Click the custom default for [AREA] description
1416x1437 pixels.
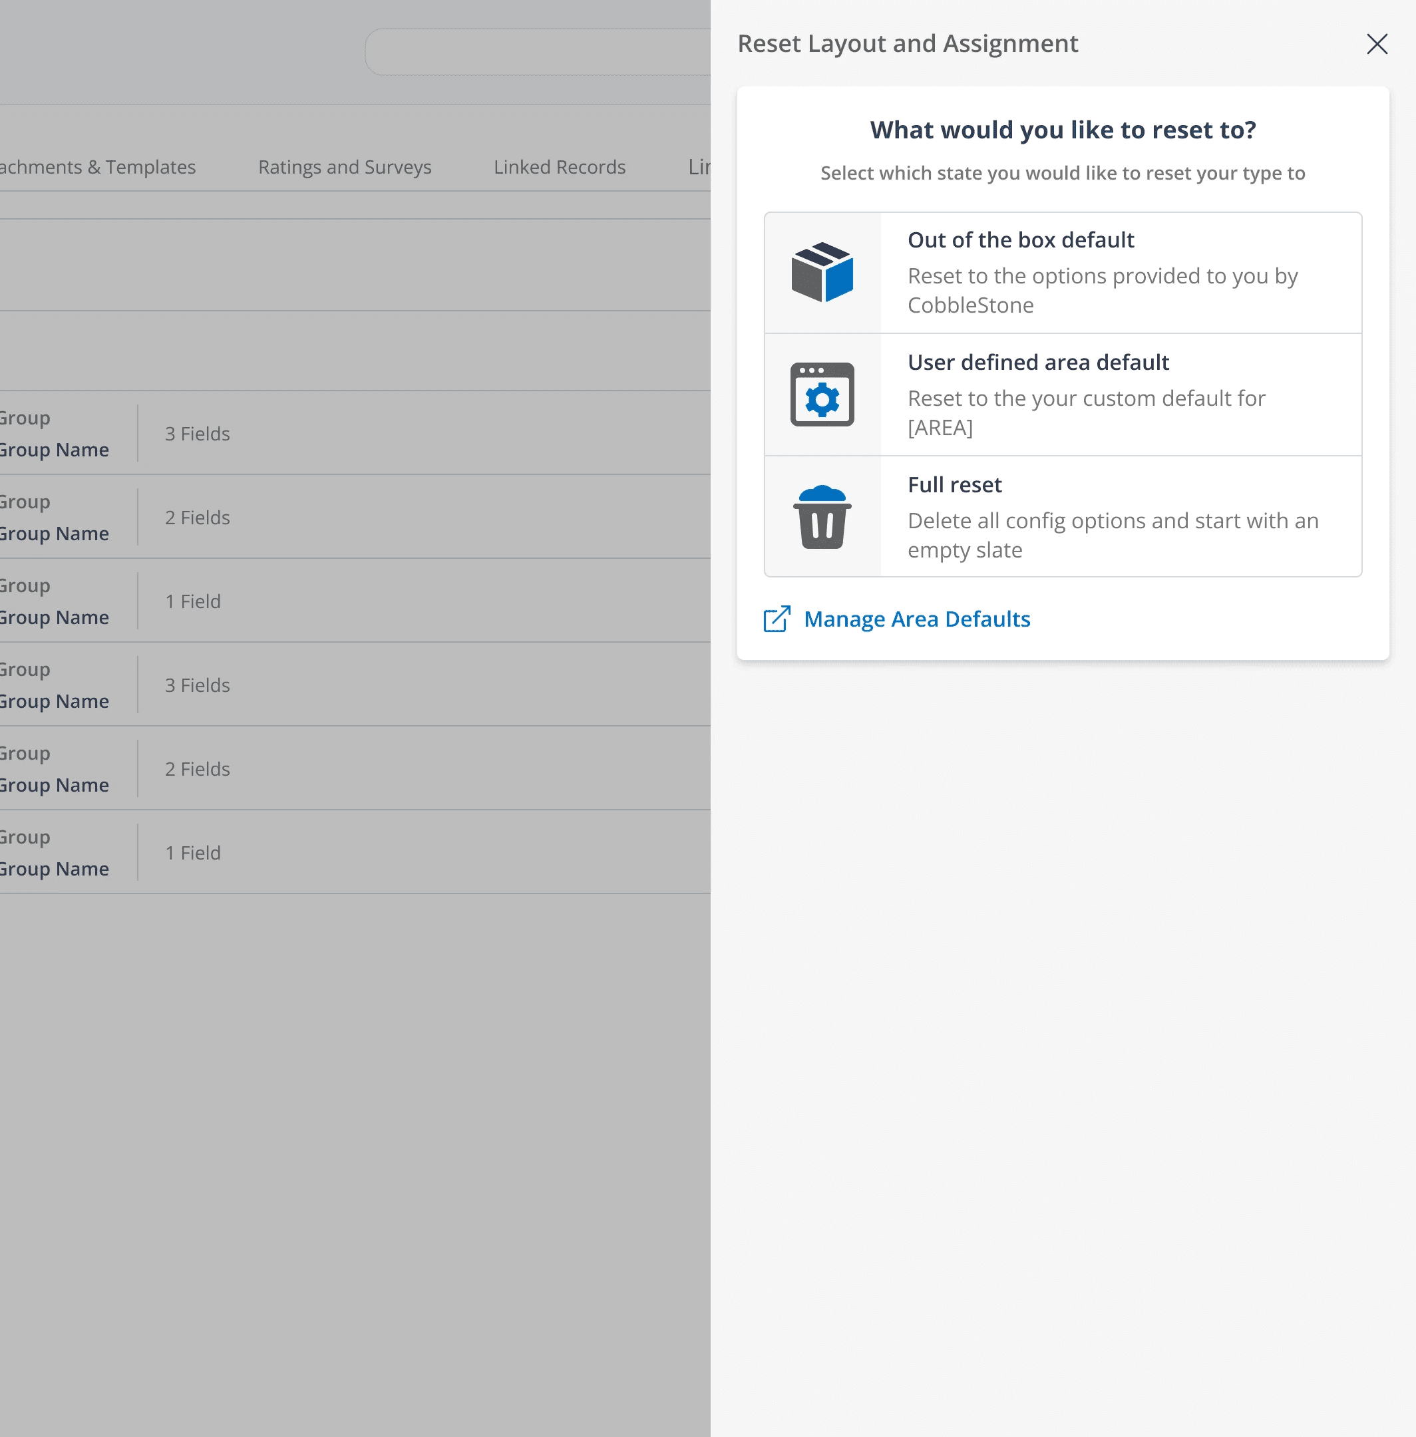[x=1086, y=412]
